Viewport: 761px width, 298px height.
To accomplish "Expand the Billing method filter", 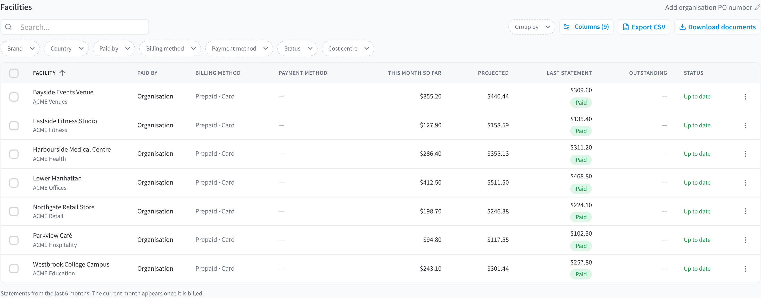I will coord(170,48).
